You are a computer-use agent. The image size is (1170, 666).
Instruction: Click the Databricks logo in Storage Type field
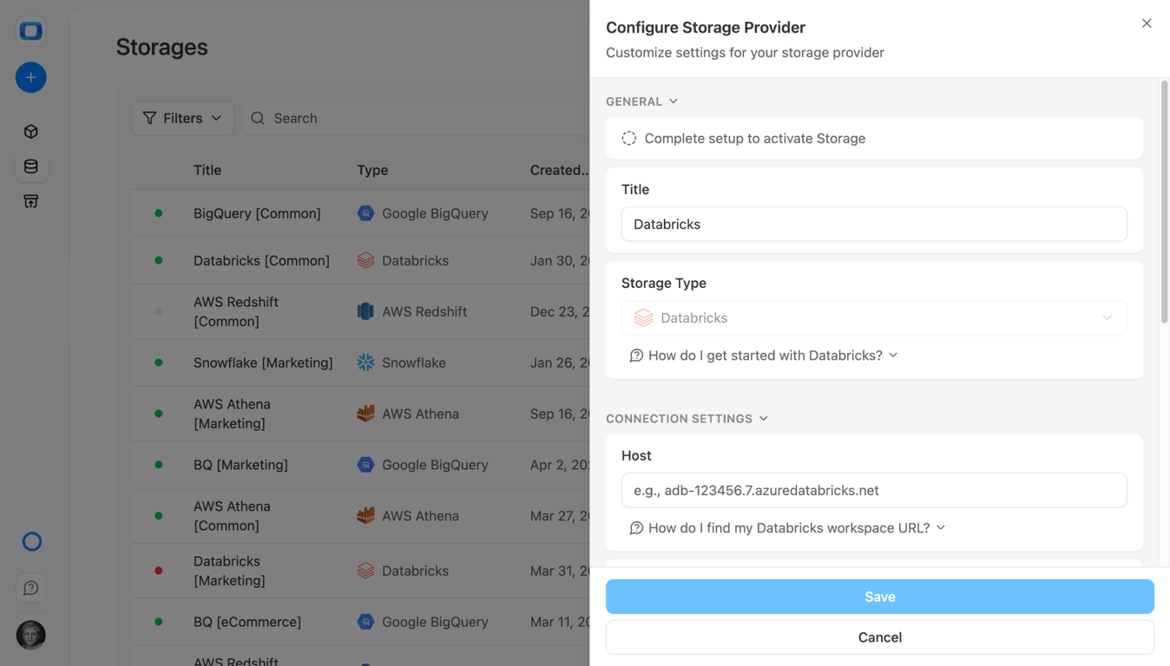[x=643, y=318]
